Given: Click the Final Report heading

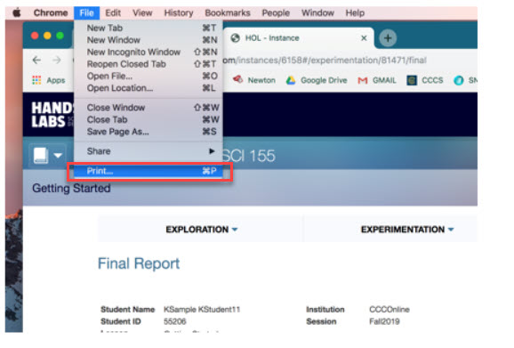Looking at the screenshot, I should [x=139, y=263].
